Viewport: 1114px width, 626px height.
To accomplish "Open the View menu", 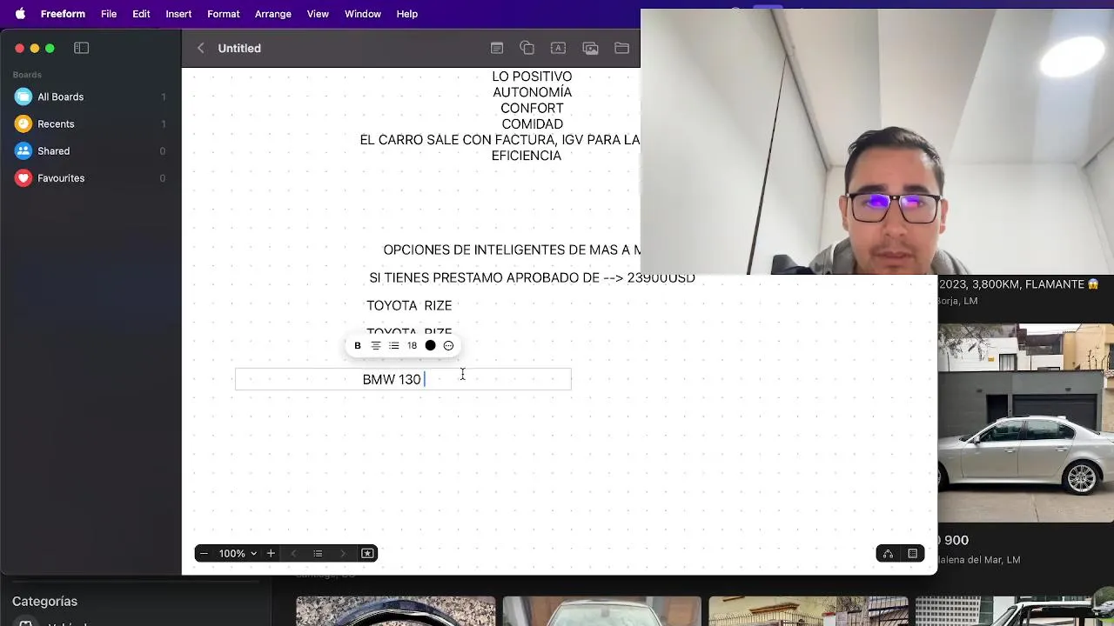I will [x=318, y=14].
